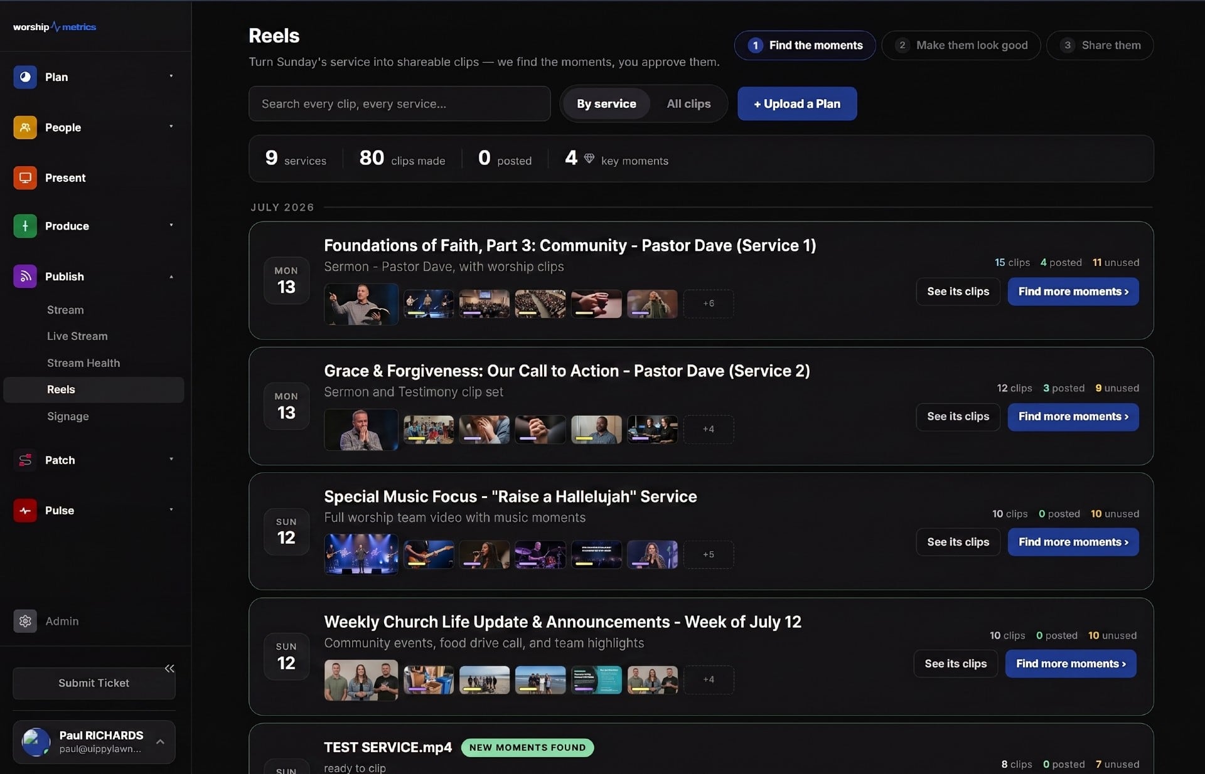The image size is (1205, 774).
Task: Expand the Pulse menu arrow
Action: pos(171,509)
